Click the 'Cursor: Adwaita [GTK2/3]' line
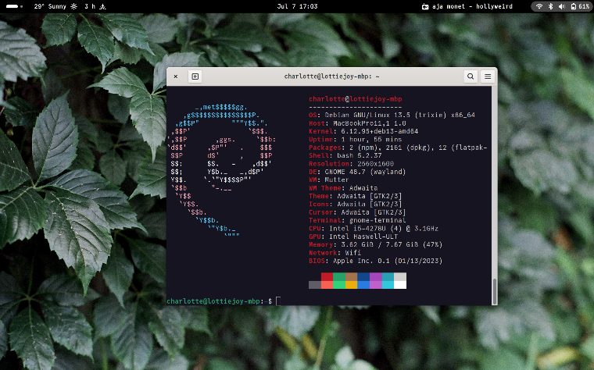The image size is (594, 370). point(357,212)
